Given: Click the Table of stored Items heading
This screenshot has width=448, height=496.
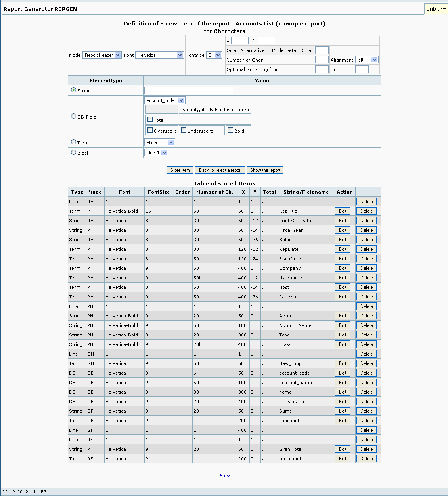Looking at the screenshot, I should point(224,183).
